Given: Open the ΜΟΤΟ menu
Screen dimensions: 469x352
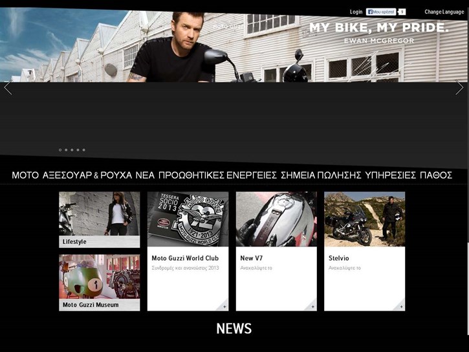Looking at the screenshot, I should 25,175.
